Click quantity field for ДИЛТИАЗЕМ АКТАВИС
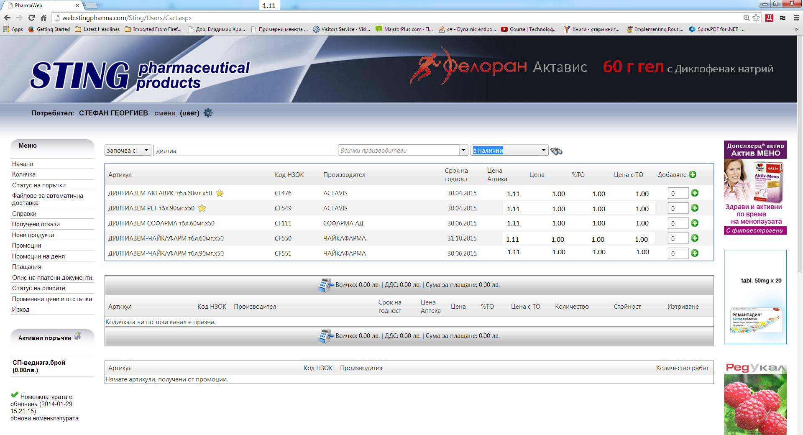803x435 pixels. tap(678, 193)
